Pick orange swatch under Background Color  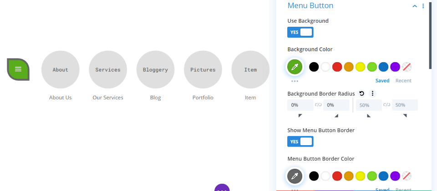349,67
